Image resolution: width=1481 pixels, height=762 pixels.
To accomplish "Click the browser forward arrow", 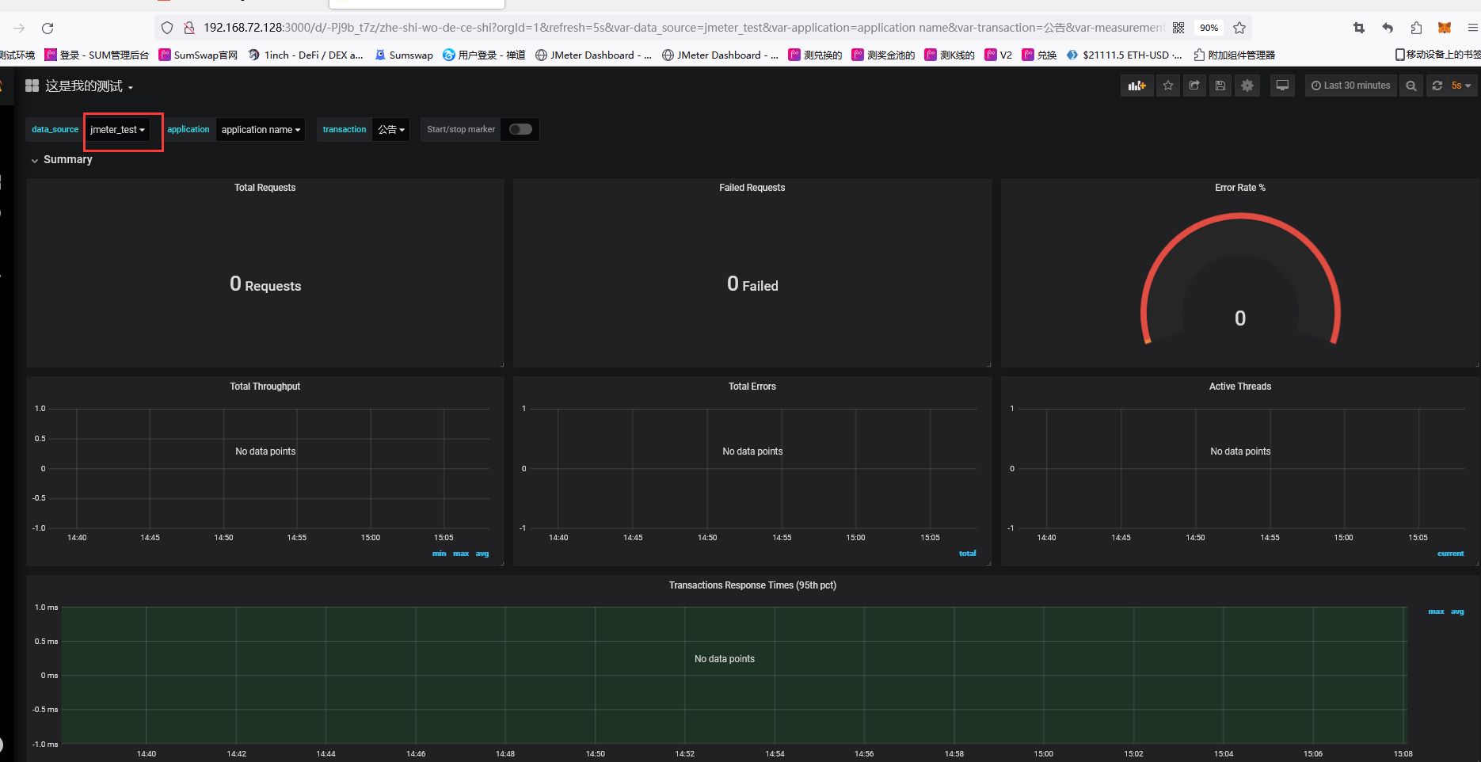I will [19, 28].
